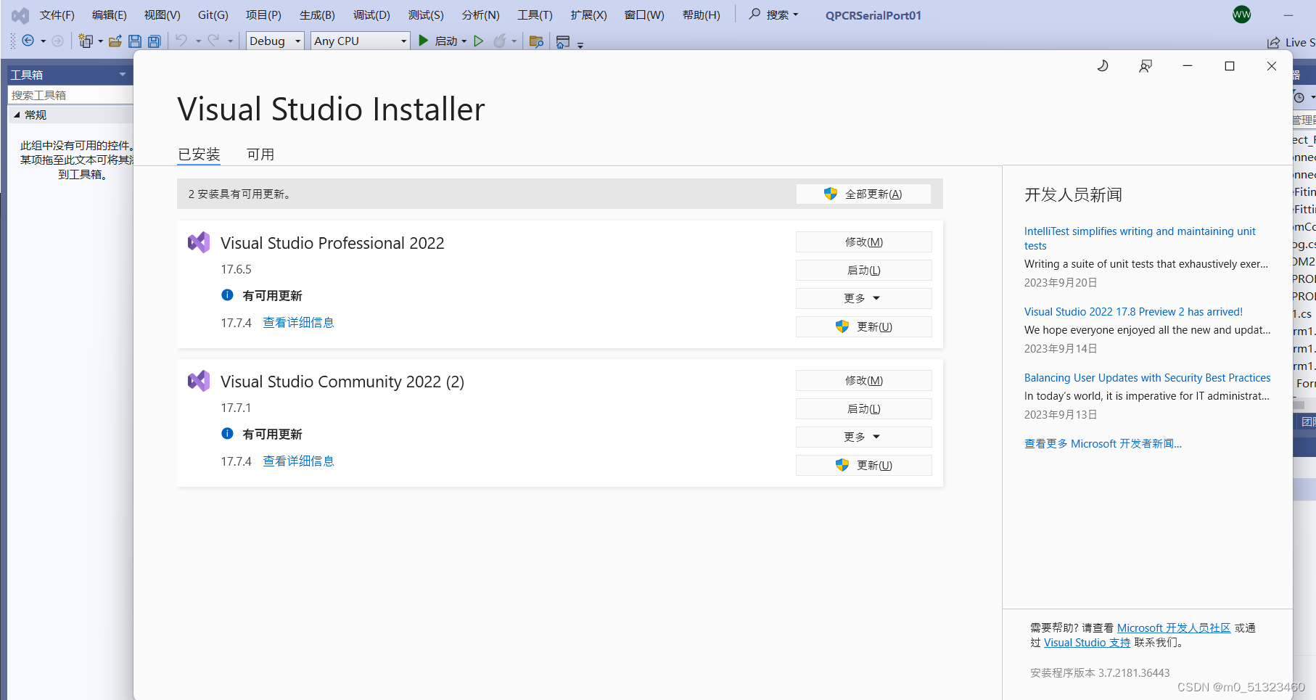Click the start without debugging outline play icon
The image size is (1316, 700).
479,41
